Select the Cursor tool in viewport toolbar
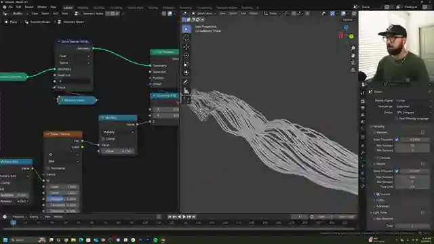Viewport: 434px width, 244px height. 186,37
